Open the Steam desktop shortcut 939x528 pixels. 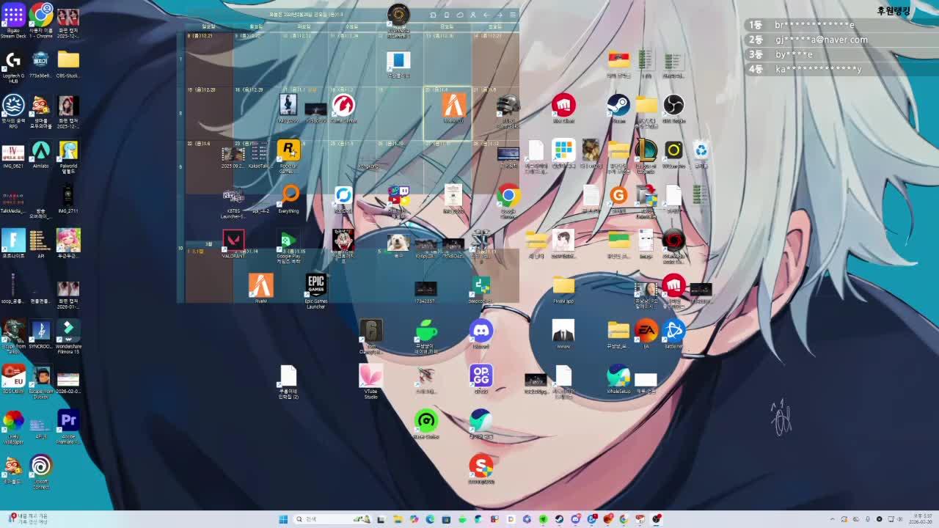[x=618, y=106]
